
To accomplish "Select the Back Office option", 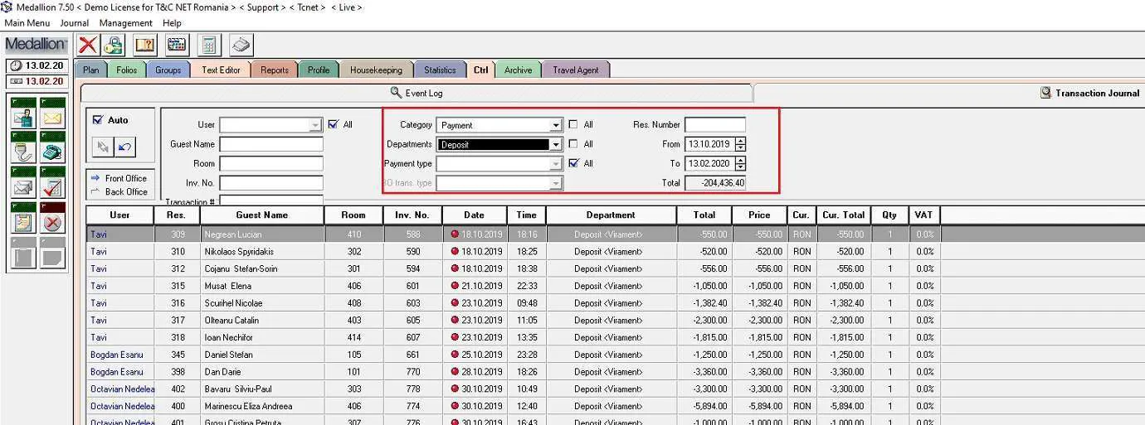I will coord(119,191).
